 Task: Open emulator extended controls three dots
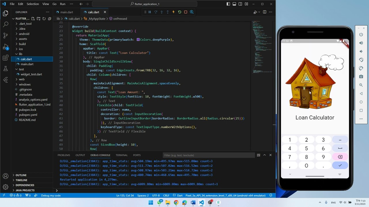coord(361,119)
